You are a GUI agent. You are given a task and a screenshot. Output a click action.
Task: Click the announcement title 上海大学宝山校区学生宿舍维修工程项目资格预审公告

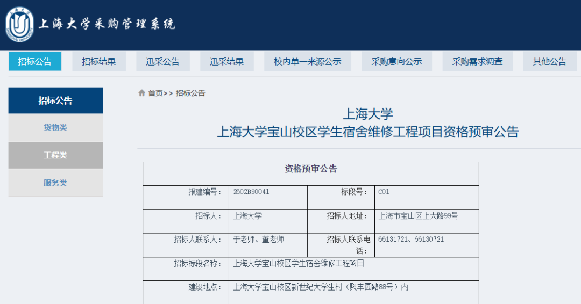coord(367,132)
